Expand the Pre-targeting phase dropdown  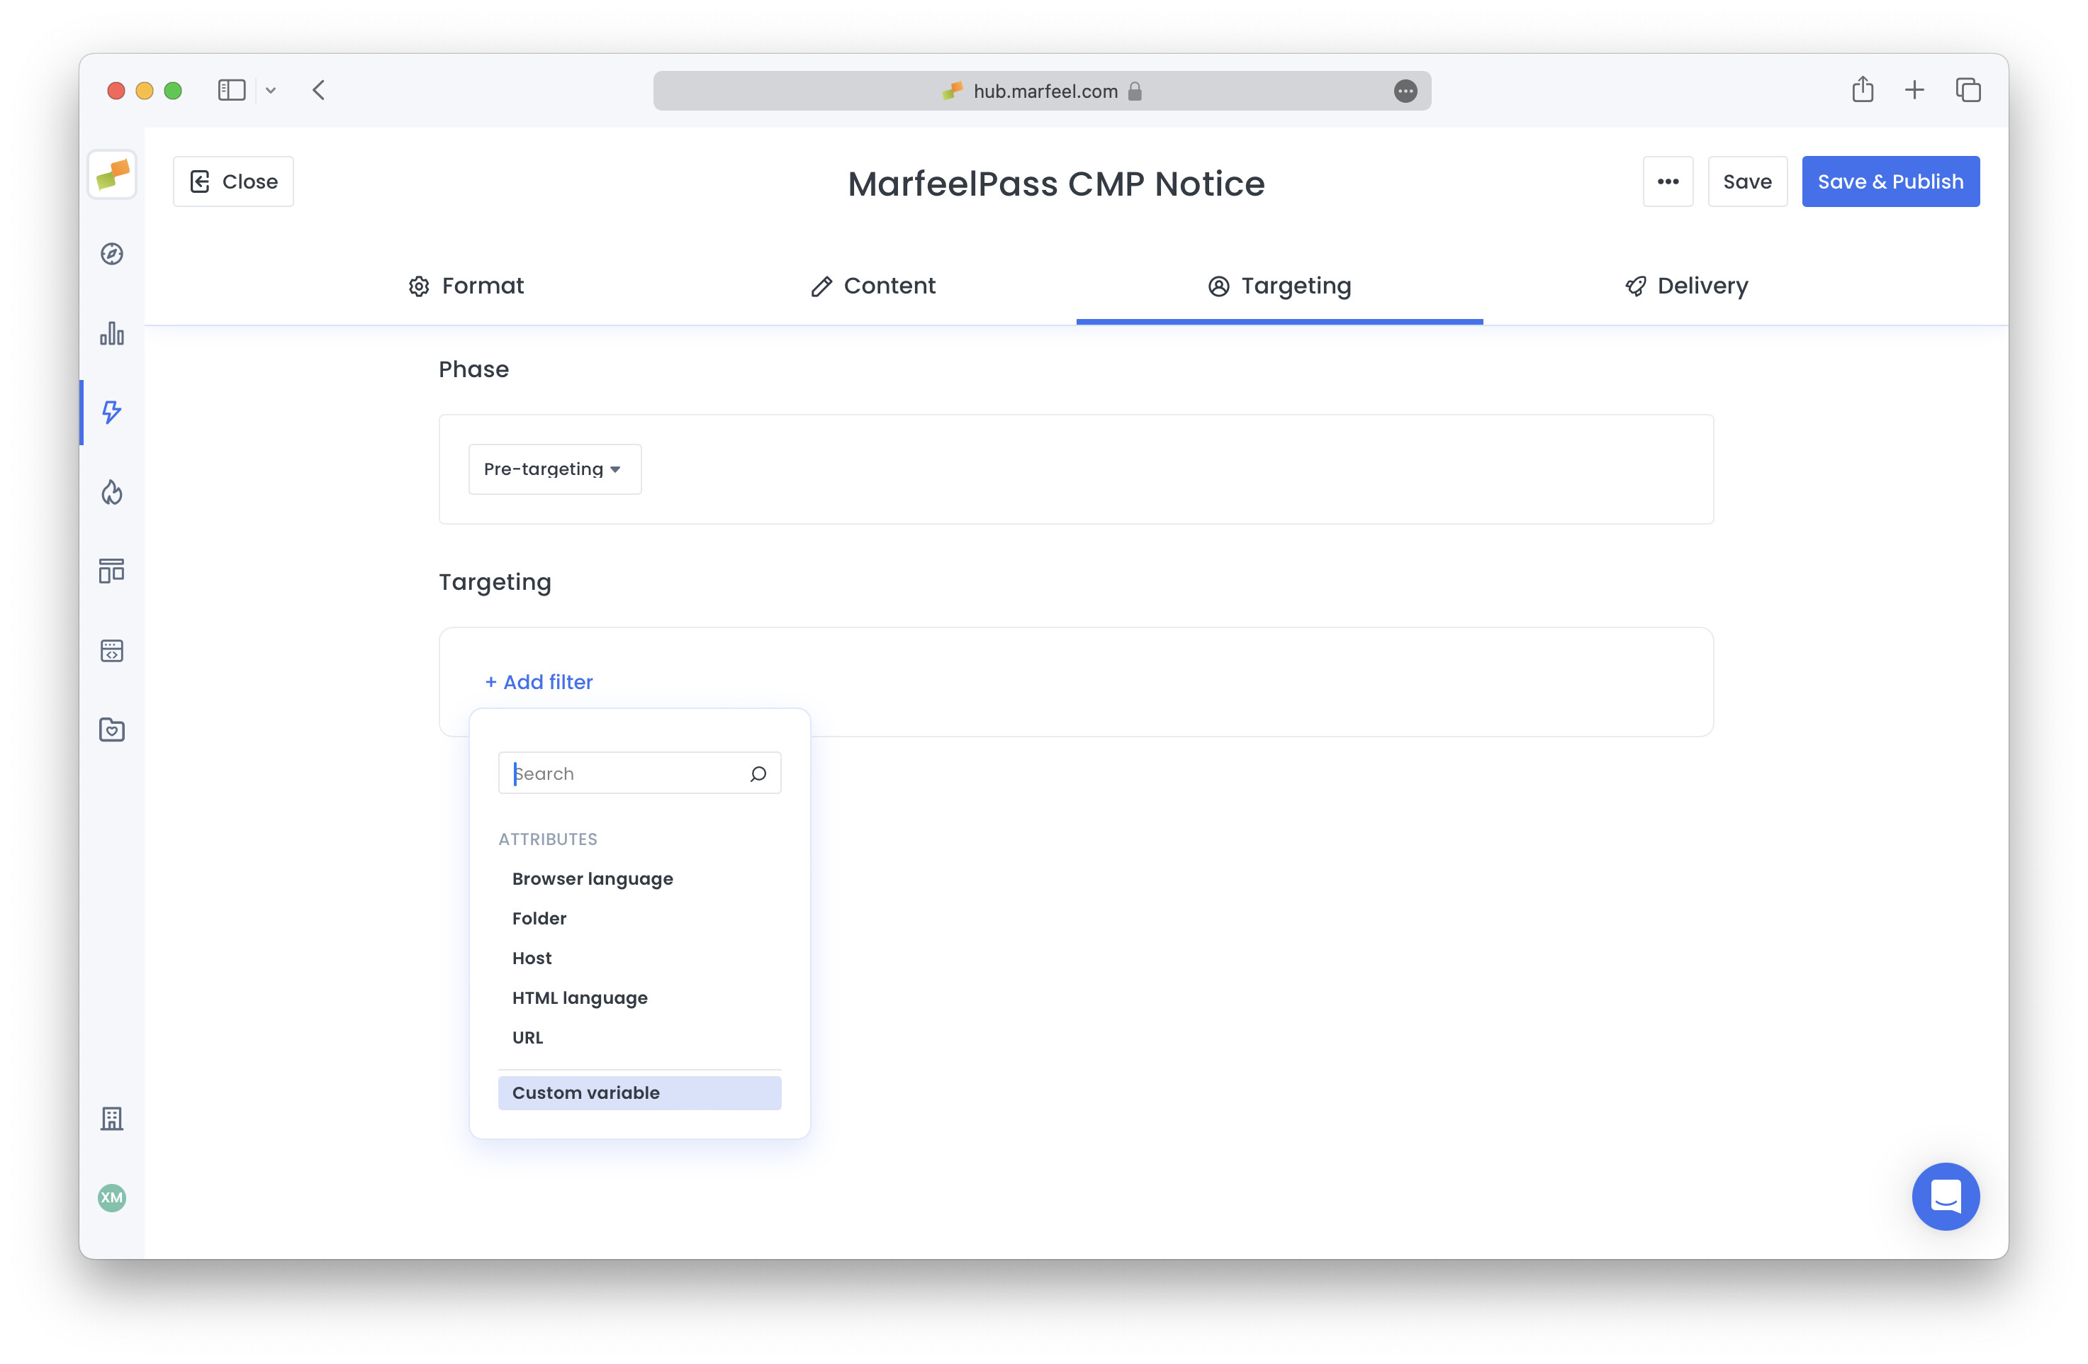point(554,469)
